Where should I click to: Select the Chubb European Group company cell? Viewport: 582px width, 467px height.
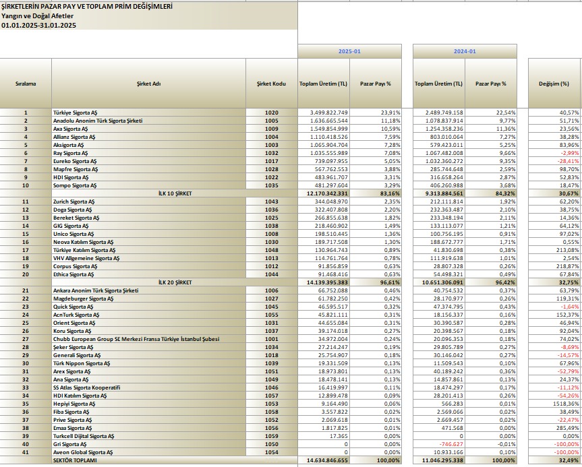point(148,340)
